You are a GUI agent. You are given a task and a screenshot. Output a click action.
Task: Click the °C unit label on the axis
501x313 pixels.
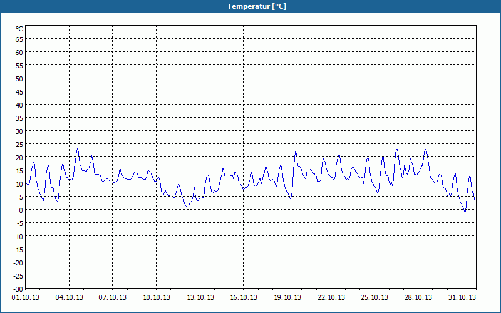point(19,29)
